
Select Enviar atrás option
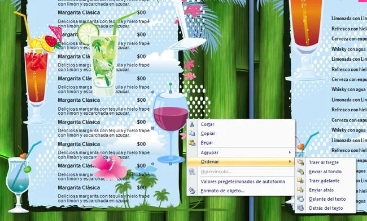325,190
